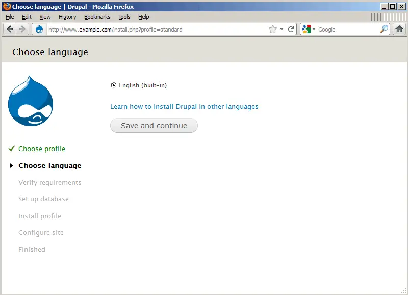Viewport: 408px width, 295px height.
Task: Minimize the Firefox window
Action: (x=384, y=6)
